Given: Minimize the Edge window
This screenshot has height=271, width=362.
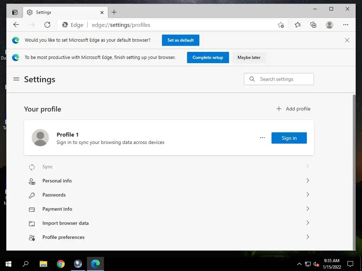Looking at the screenshot, I should (x=315, y=9).
